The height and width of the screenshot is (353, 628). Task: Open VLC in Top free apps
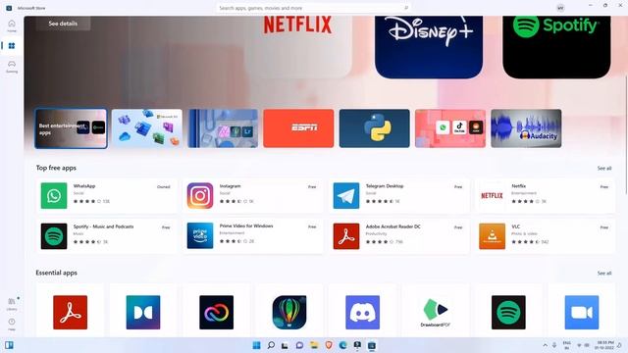[x=545, y=236]
